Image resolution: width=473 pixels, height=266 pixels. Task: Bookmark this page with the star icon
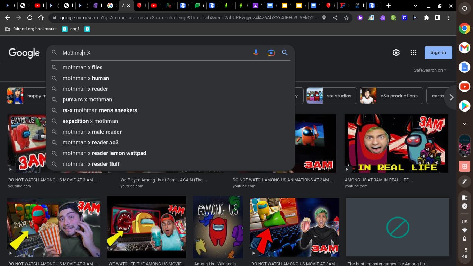pos(346,18)
